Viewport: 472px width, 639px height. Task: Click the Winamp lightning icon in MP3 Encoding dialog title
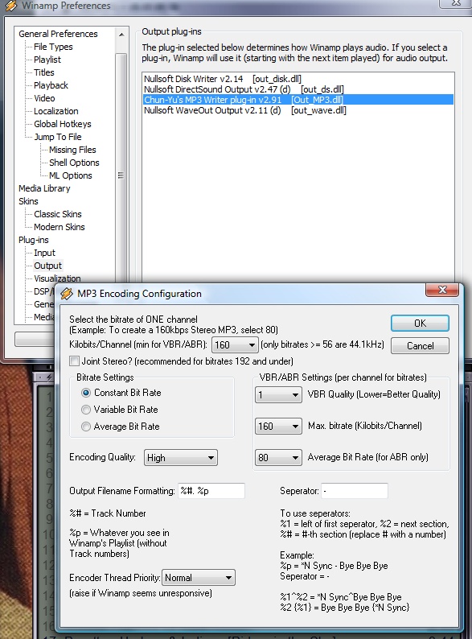pyautogui.click(x=67, y=294)
